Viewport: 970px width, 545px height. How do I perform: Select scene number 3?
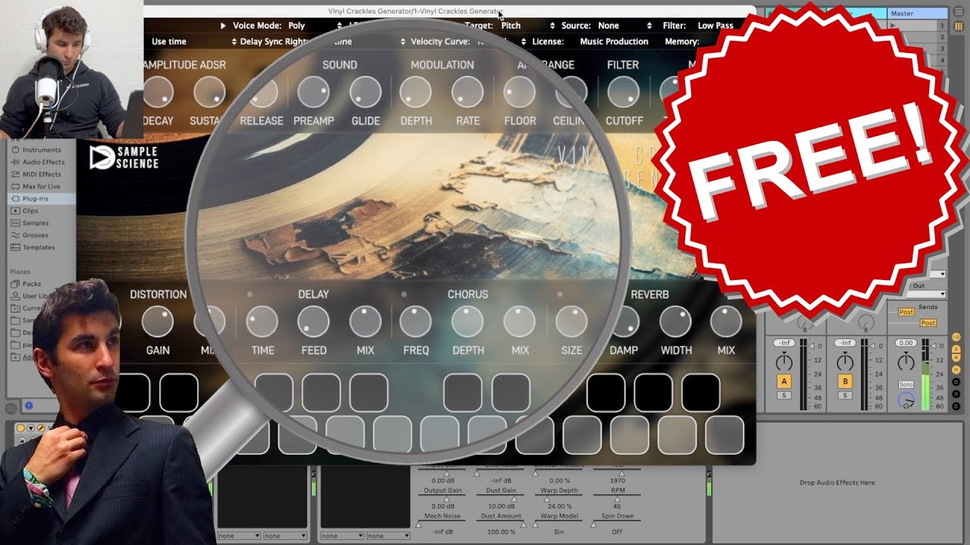[x=943, y=48]
